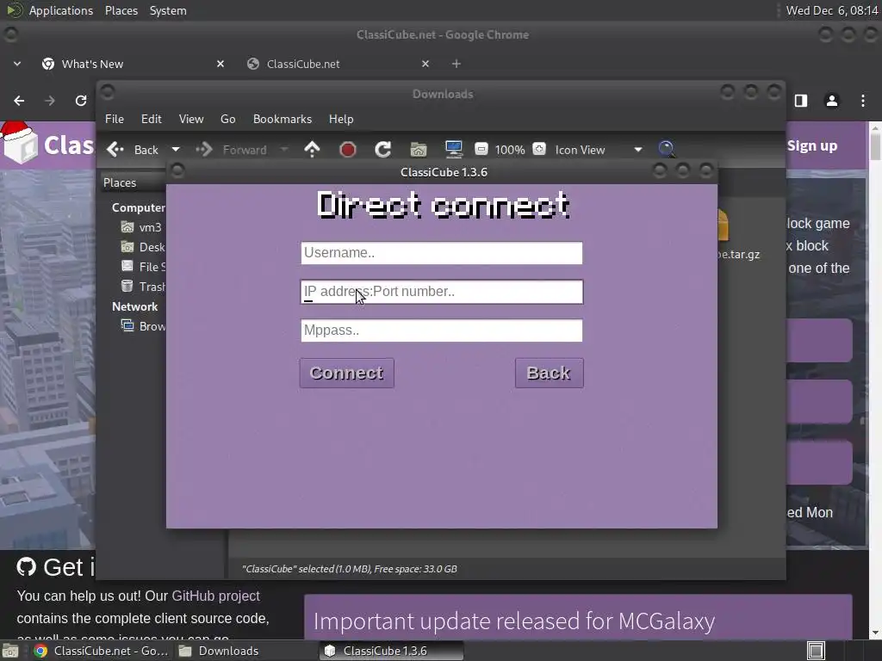882x661 pixels.
Task: Open View menu in Downloads window
Action: (x=191, y=119)
